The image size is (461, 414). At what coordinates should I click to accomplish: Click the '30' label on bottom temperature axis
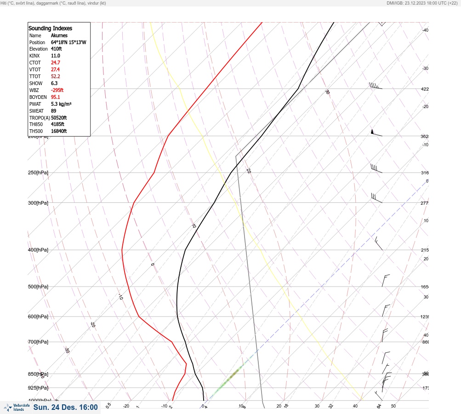(x=317, y=406)
